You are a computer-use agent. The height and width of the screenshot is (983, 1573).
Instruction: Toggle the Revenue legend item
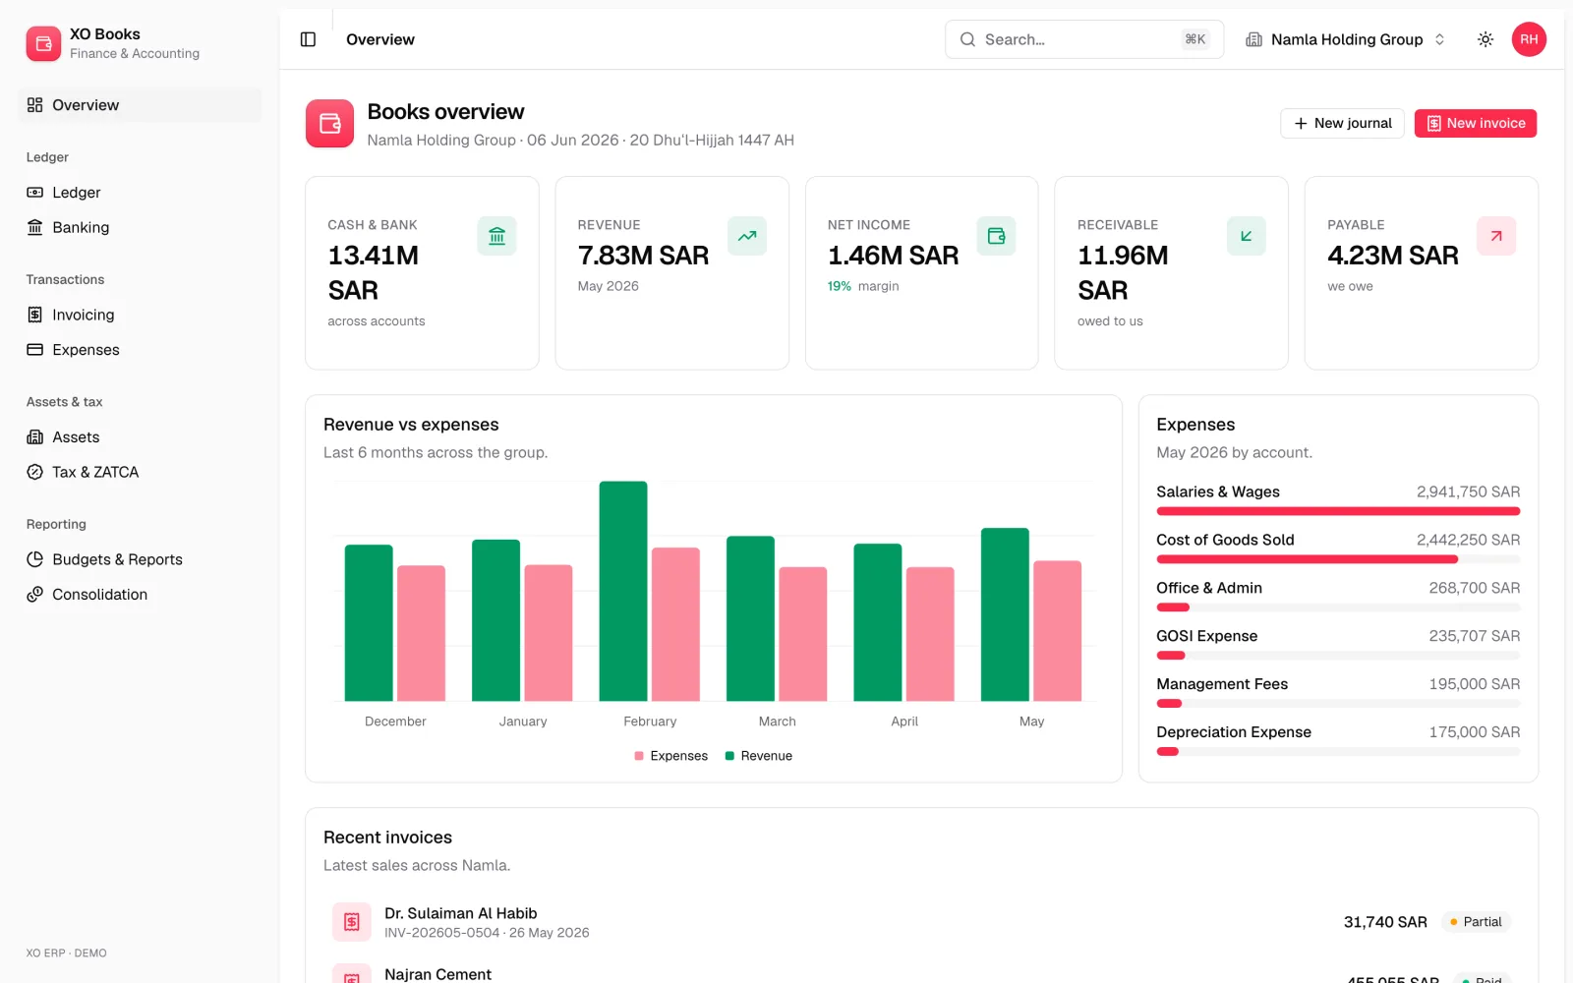click(x=758, y=756)
